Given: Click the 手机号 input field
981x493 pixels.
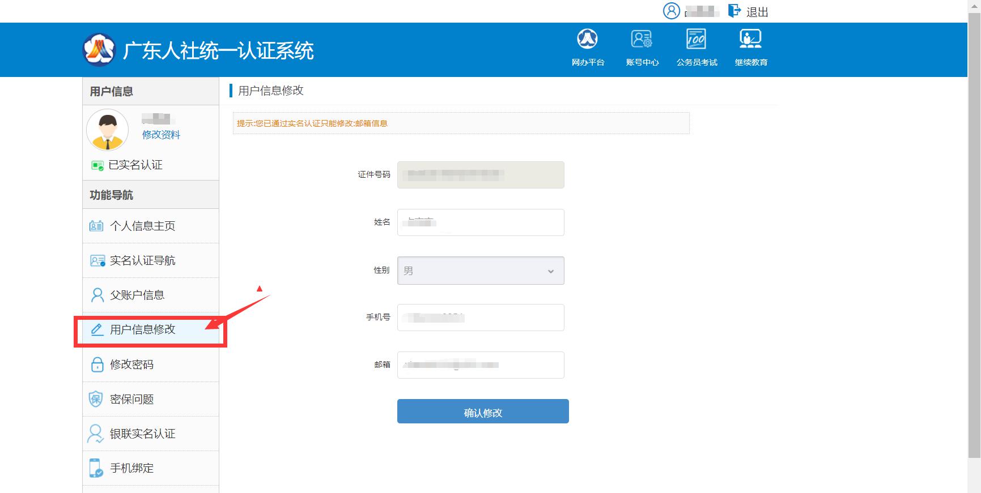Looking at the screenshot, I should tap(481, 318).
